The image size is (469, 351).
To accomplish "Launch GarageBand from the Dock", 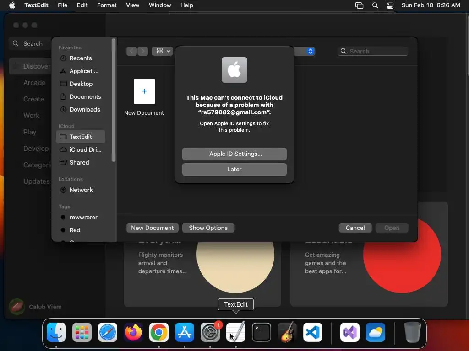I will 287,332.
